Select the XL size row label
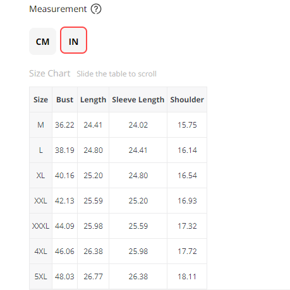Screen dimensions: 290x290 click(40, 176)
